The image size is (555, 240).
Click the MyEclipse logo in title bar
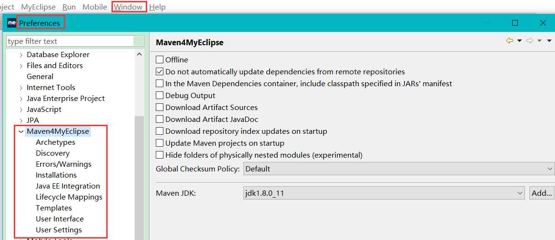point(11,23)
